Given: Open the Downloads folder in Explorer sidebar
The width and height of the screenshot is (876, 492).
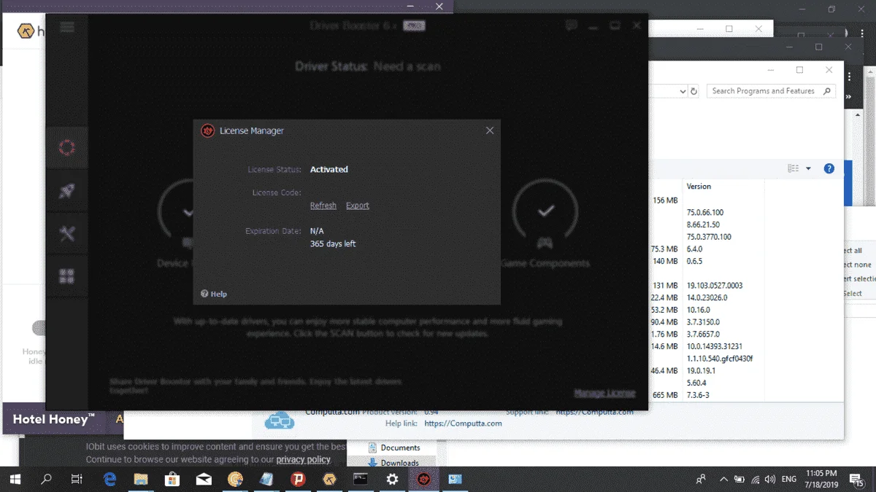Looking at the screenshot, I should tap(393, 463).
